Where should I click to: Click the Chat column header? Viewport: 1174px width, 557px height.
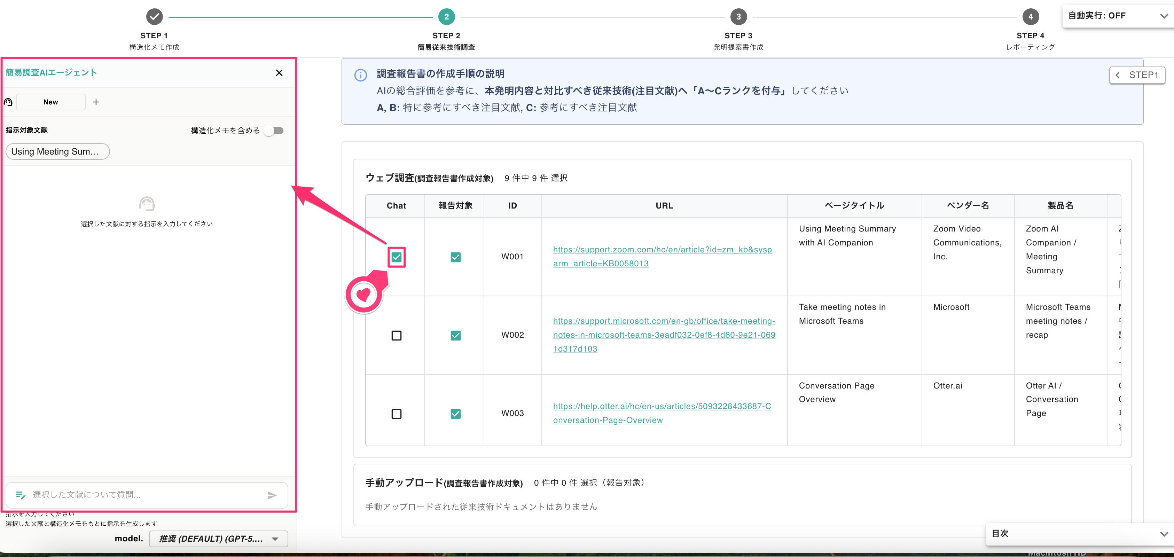pos(396,206)
